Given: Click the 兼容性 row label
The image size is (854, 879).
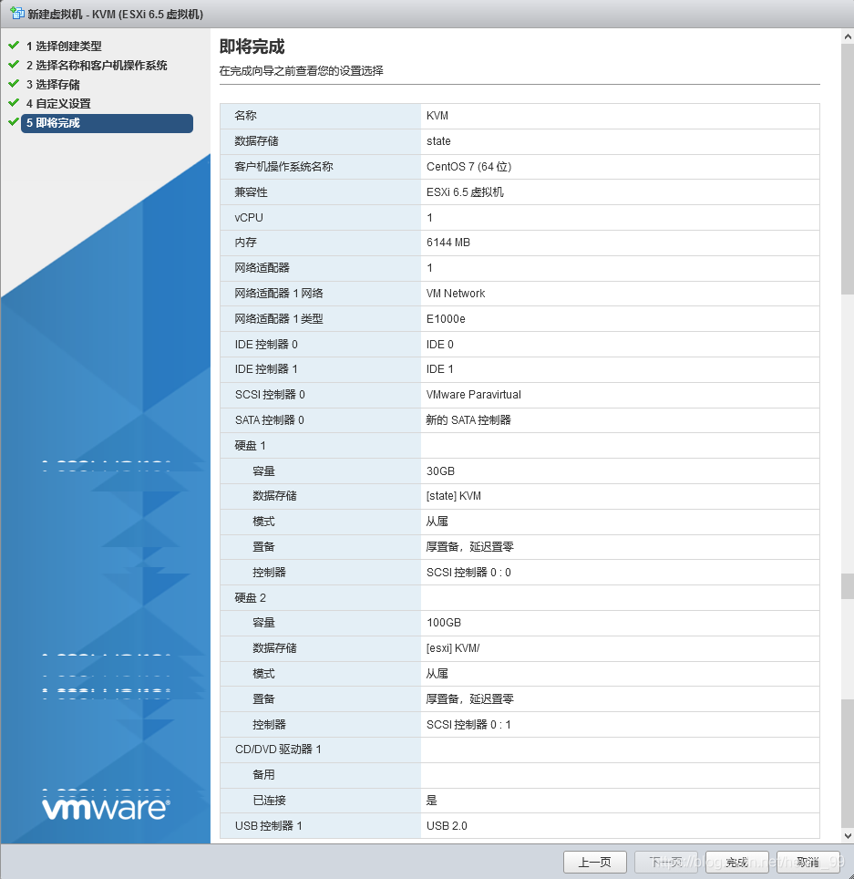Looking at the screenshot, I should click(251, 191).
